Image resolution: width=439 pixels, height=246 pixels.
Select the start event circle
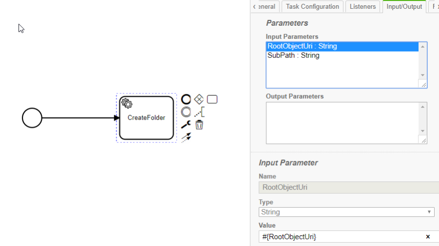(32, 118)
